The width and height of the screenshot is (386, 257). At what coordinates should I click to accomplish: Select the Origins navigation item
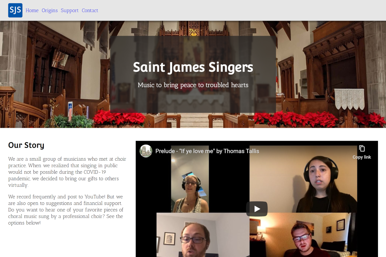[x=50, y=10]
